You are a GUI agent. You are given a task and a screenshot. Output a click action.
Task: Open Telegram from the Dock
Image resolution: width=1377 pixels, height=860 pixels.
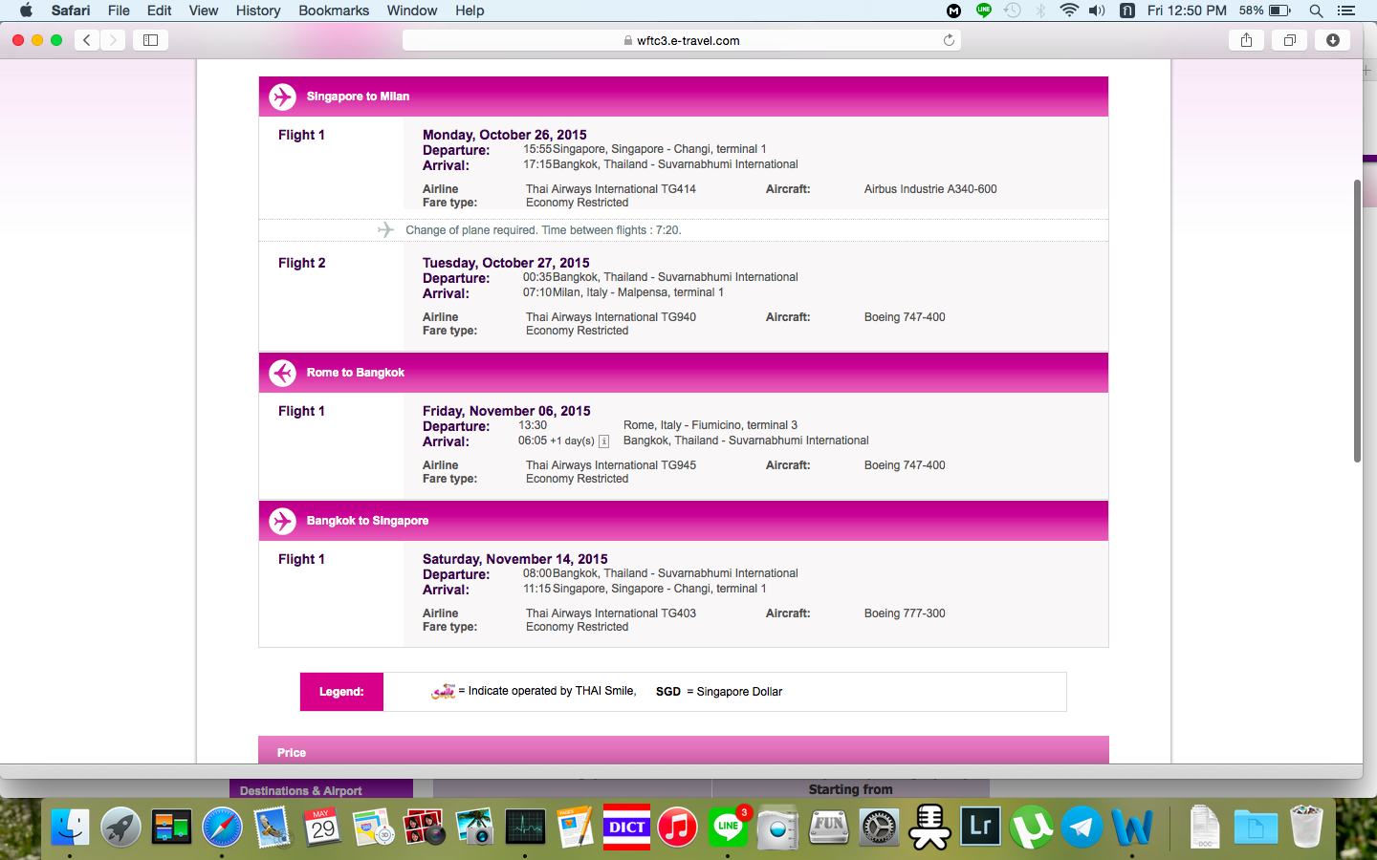point(1082,828)
